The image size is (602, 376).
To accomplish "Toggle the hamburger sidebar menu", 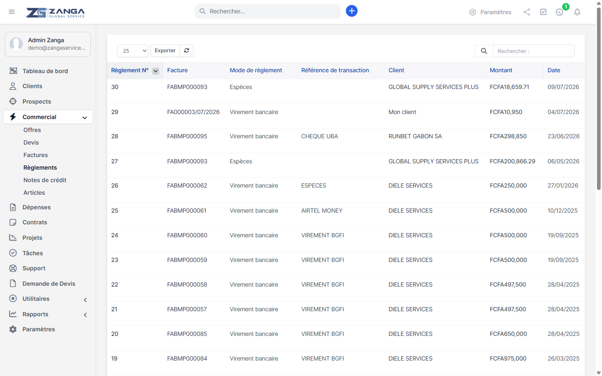I will (x=12, y=12).
